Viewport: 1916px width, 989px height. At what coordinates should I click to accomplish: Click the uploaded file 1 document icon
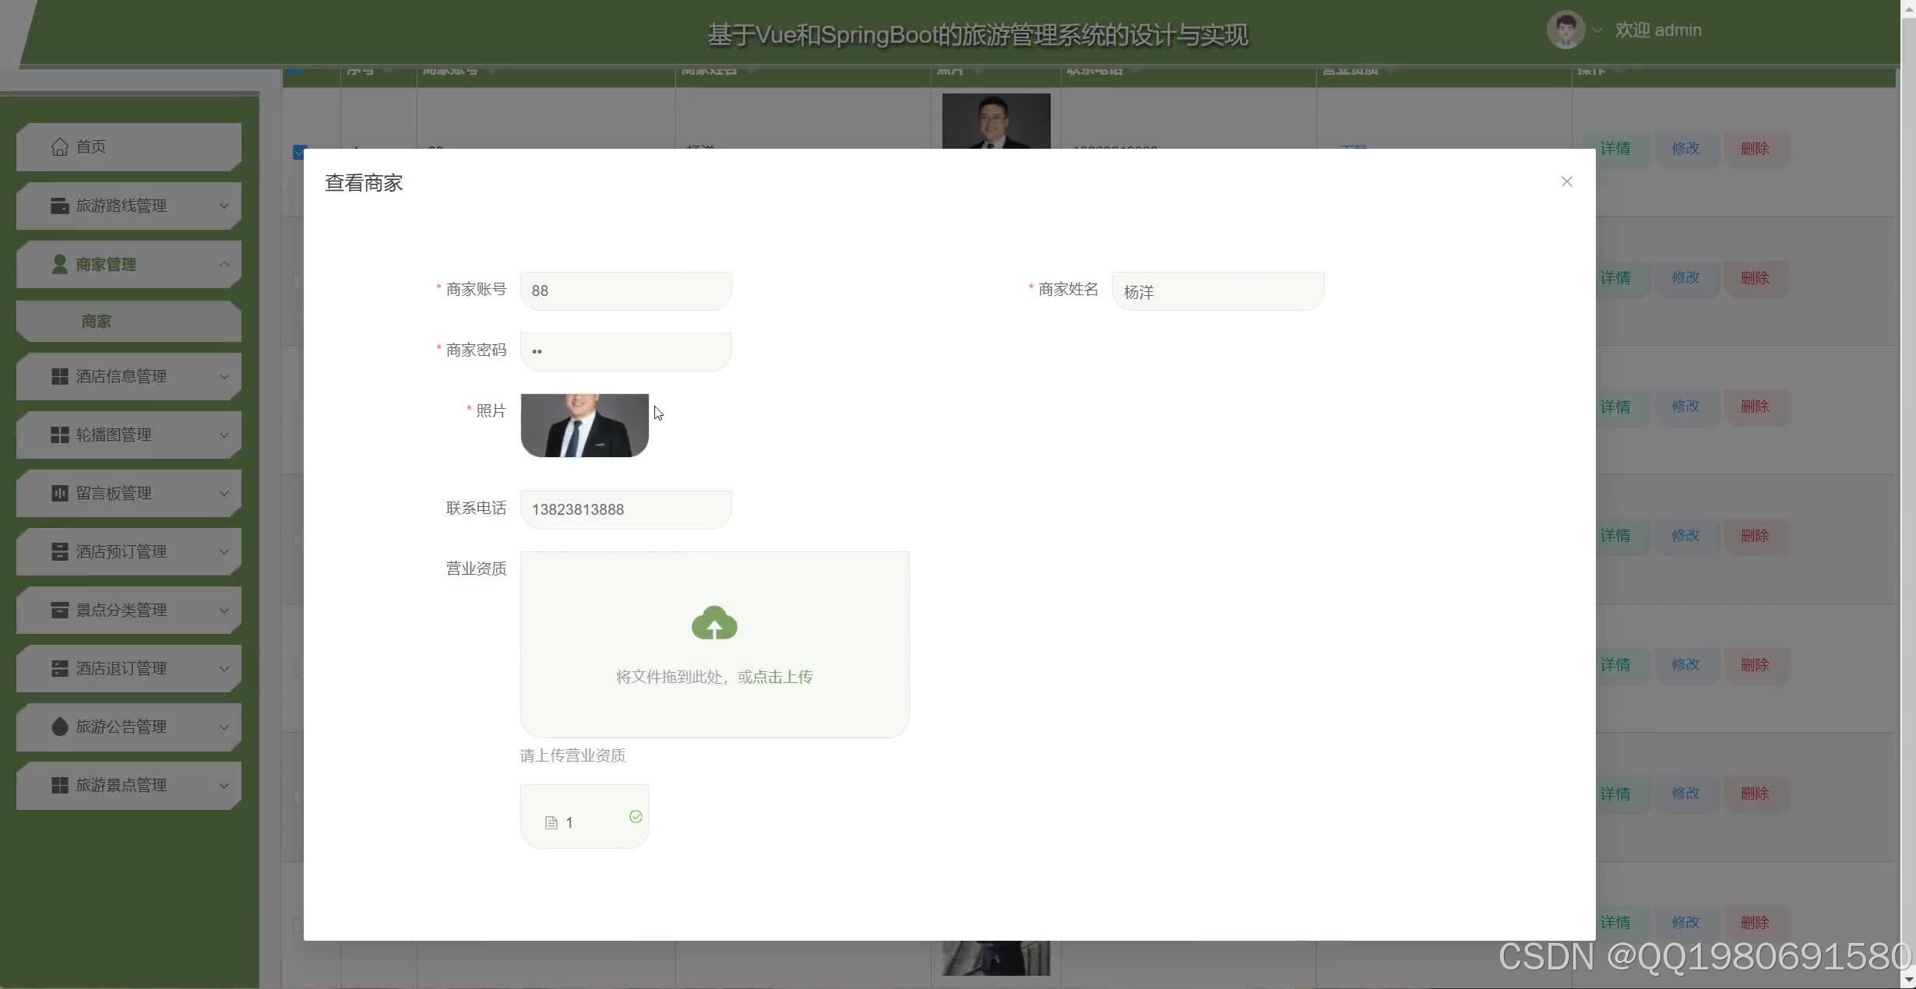coord(551,823)
